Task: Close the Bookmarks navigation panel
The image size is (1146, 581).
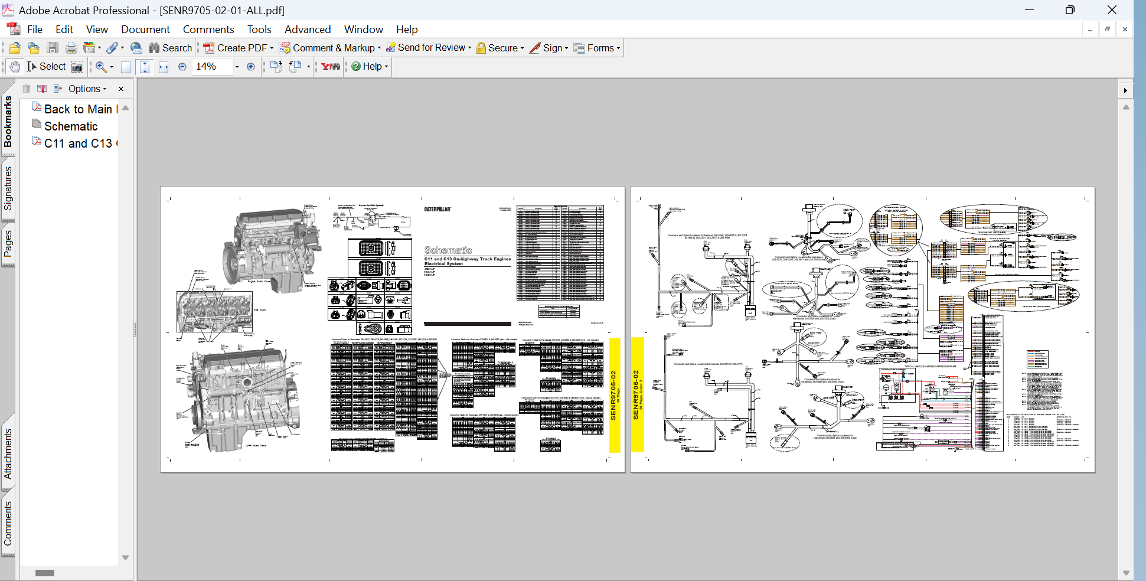Action: coord(121,89)
